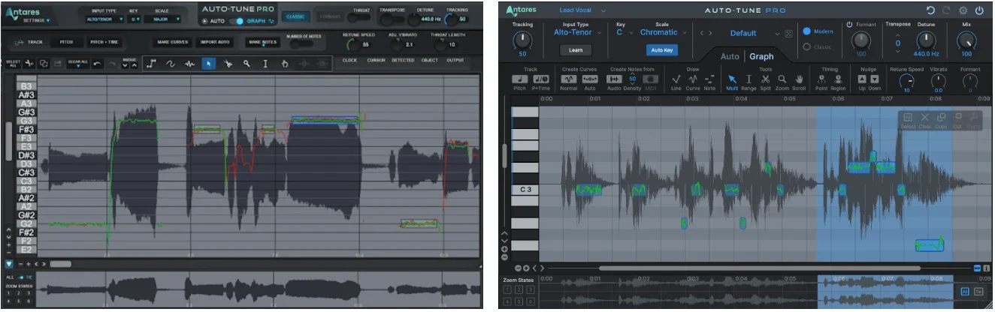Select the Point timing tool
The width and height of the screenshot is (995, 312).
[821, 79]
